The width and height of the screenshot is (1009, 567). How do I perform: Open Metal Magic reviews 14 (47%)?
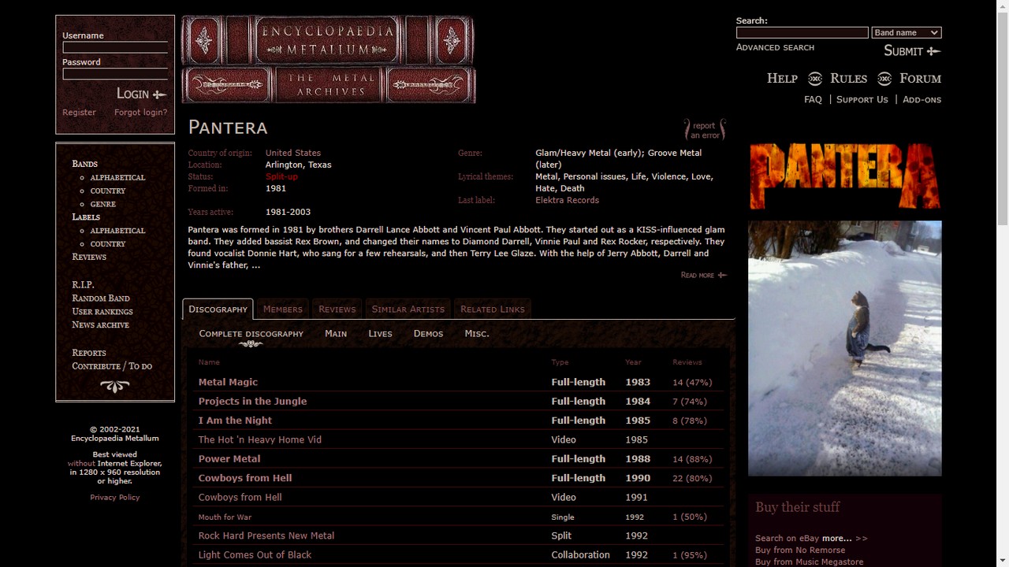[692, 383]
